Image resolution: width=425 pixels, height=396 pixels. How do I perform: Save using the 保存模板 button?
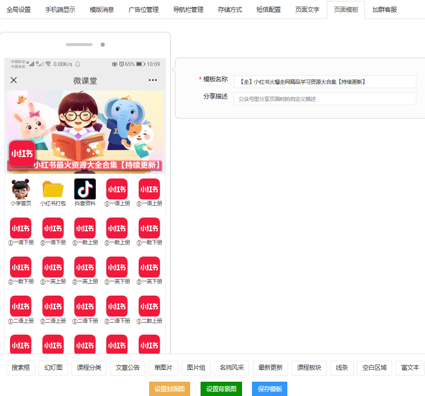[x=270, y=389]
